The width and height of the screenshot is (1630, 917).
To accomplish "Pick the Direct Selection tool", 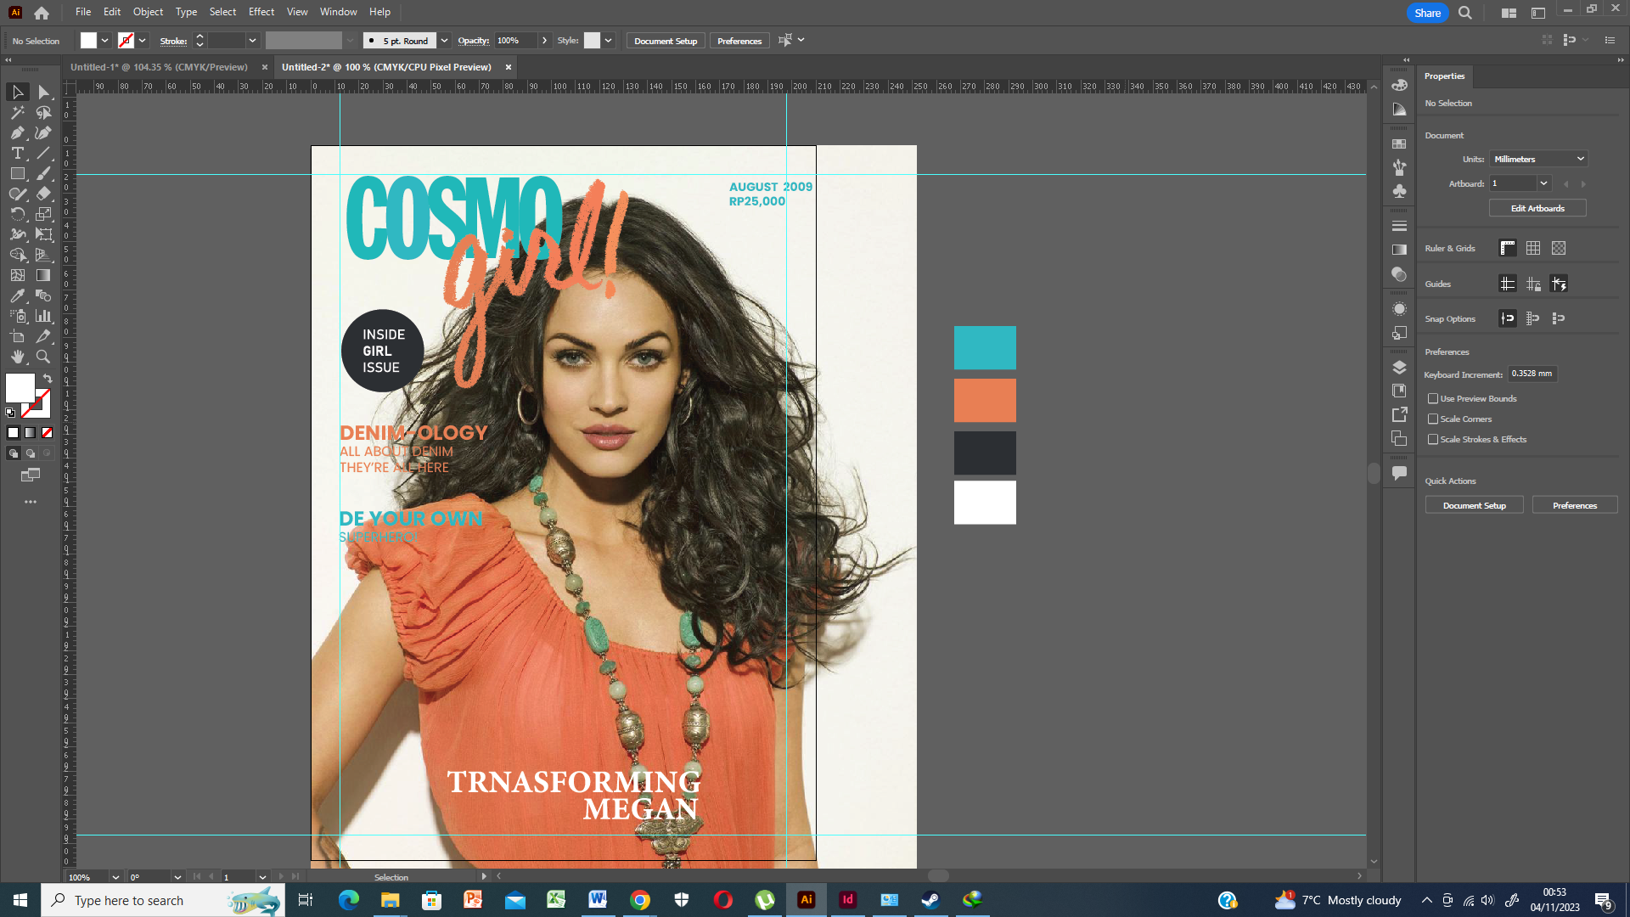I will [x=43, y=92].
